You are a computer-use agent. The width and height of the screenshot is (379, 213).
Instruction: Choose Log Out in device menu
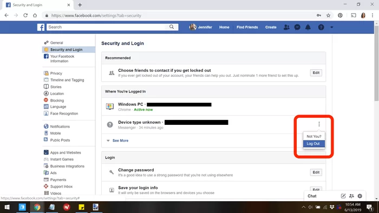313,143
